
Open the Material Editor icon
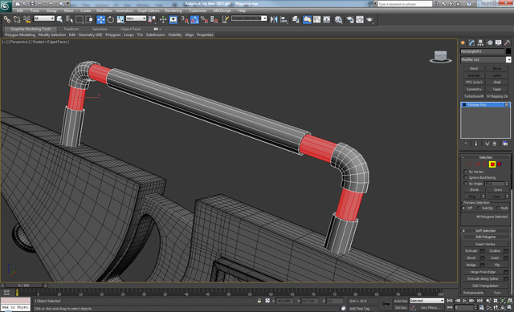pyautogui.click(x=338, y=19)
